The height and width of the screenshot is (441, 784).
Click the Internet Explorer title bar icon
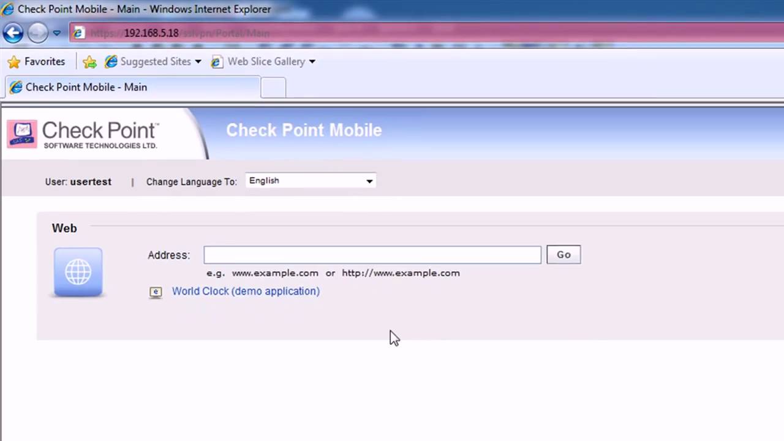click(x=8, y=9)
